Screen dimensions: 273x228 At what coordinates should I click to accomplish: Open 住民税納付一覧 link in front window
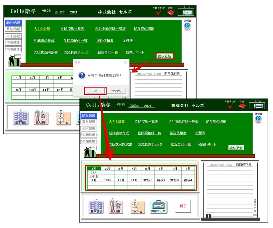point(149,133)
